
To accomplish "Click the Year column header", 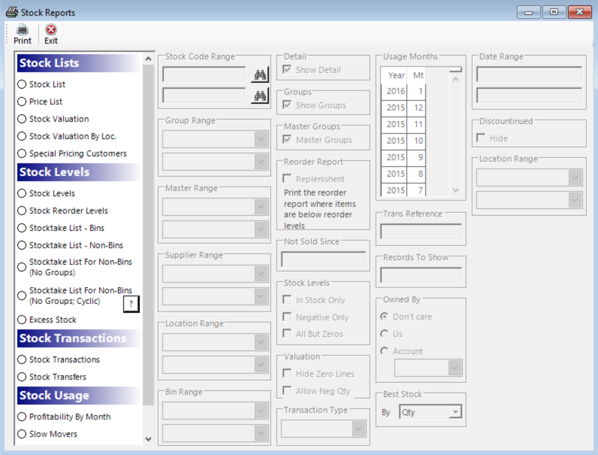I will tap(396, 75).
